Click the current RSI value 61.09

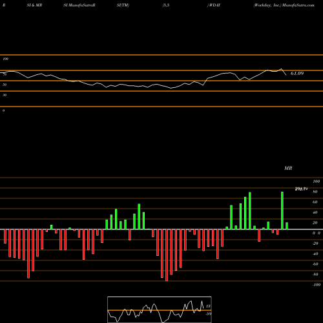[x=297, y=74]
